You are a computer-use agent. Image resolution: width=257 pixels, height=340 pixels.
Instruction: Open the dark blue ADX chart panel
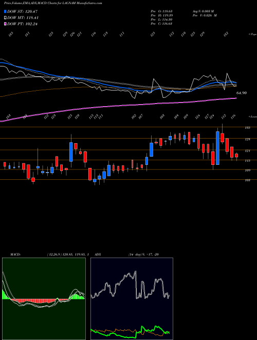(x=132, y=299)
